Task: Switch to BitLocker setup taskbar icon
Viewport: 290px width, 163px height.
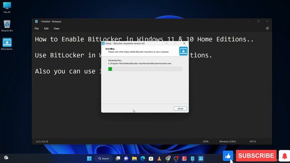Action: (x=201, y=158)
